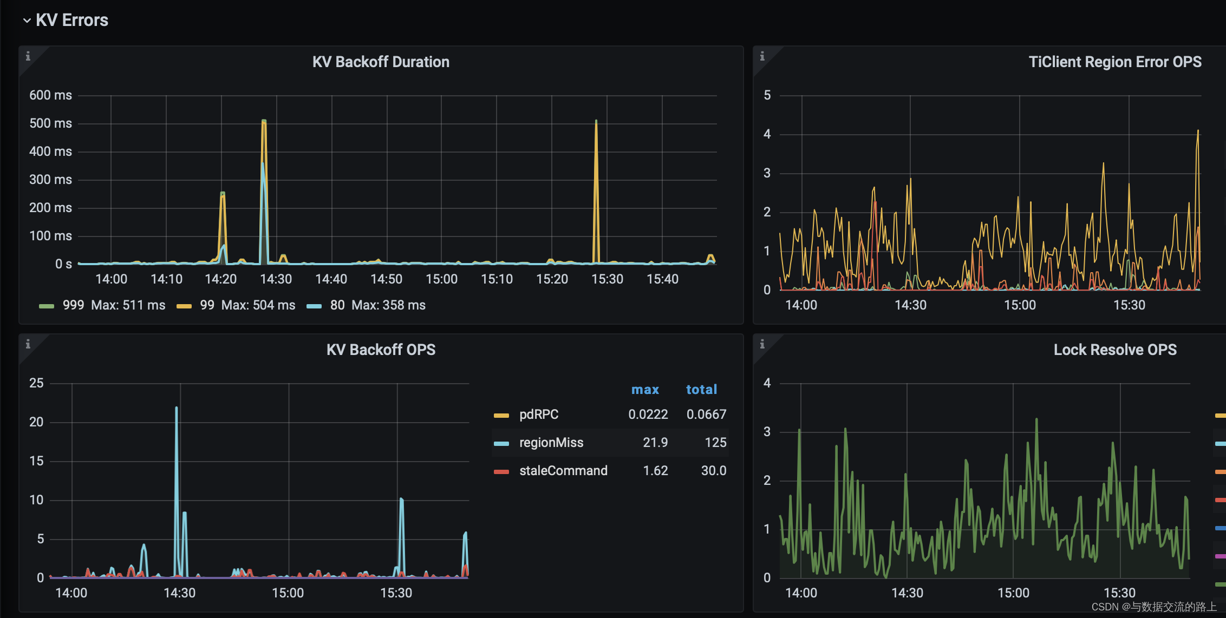The image size is (1226, 618).
Task: Click blue swatch next to regionMiss
Action: (x=501, y=444)
